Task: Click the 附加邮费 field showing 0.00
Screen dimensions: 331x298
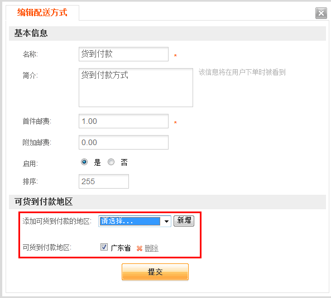Action: click(x=123, y=142)
